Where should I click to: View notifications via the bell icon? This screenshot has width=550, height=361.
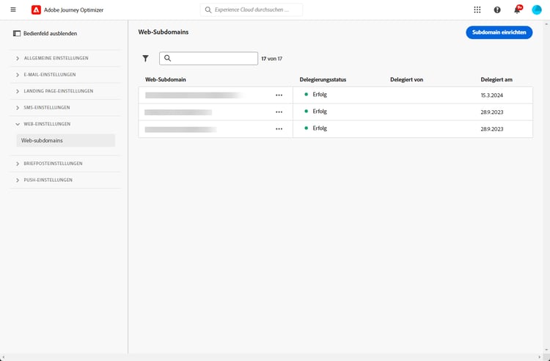coord(517,10)
